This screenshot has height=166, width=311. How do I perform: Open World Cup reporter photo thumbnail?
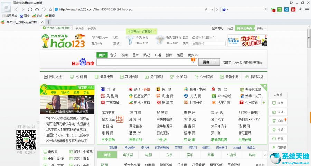tap(67, 104)
